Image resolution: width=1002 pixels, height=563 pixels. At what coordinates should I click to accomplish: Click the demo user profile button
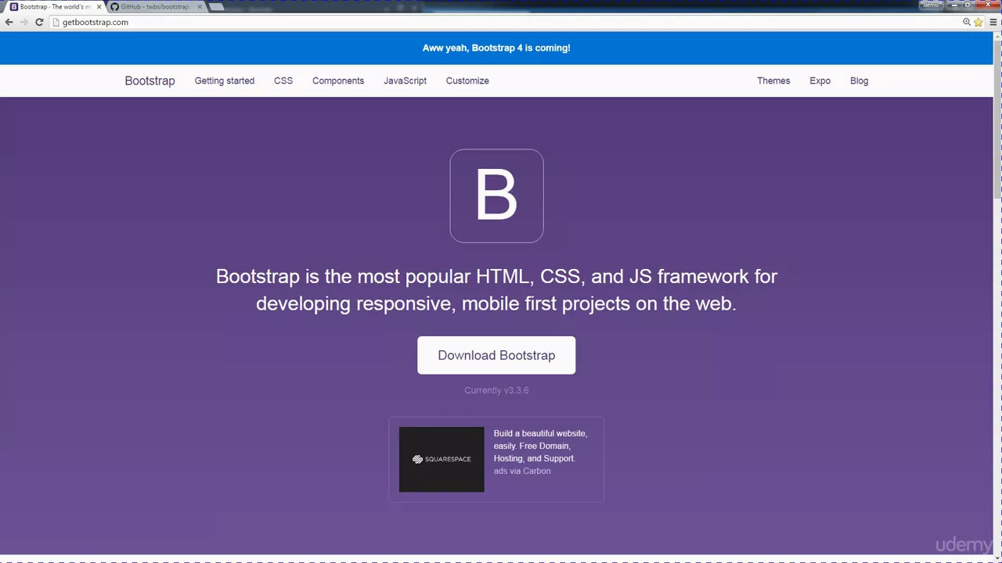click(931, 5)
